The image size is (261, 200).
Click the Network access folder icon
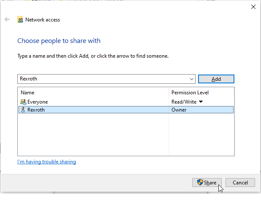pyautogui.click(x=20, y=19)
